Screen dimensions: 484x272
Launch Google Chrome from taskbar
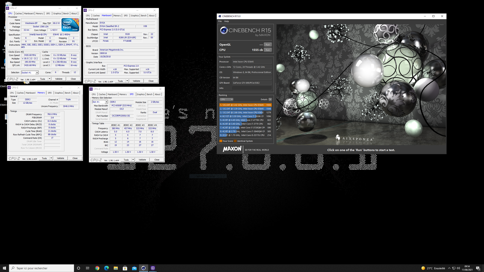pos(97,268)
